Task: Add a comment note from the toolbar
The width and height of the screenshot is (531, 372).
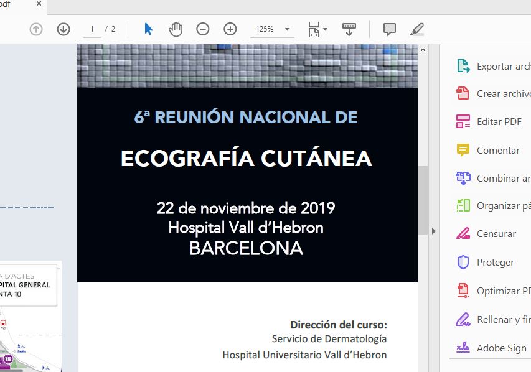Action: (x=390, y=29)
